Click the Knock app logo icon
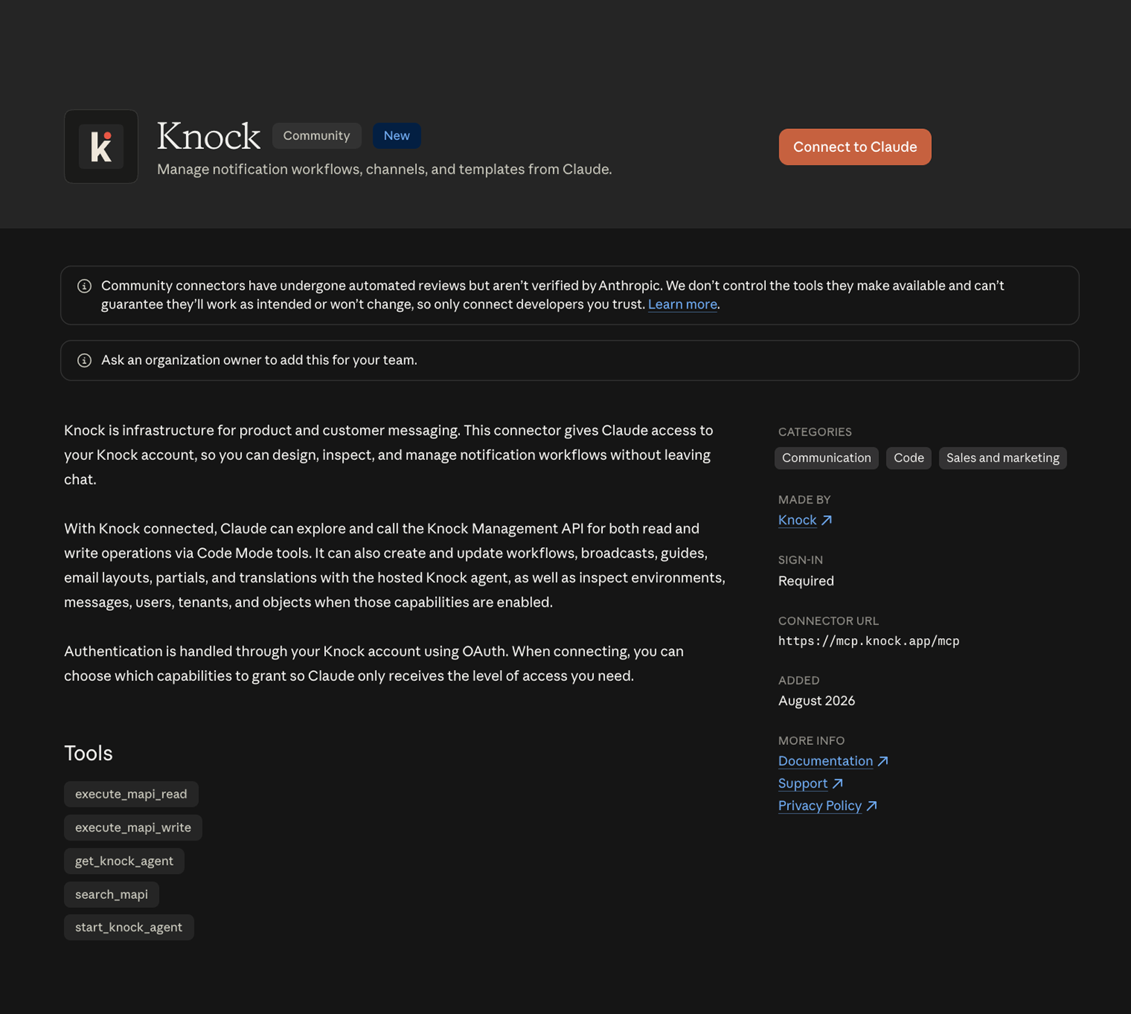1131x1014 pixels. pyautogui.click(x=101, y=146)
